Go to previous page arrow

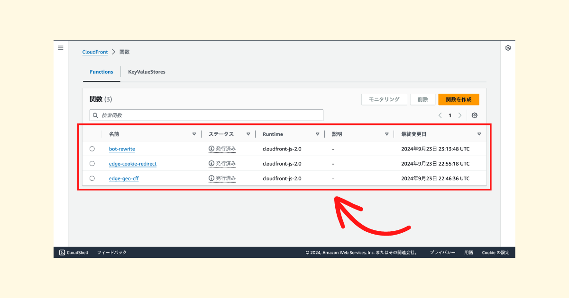(440, 115)
